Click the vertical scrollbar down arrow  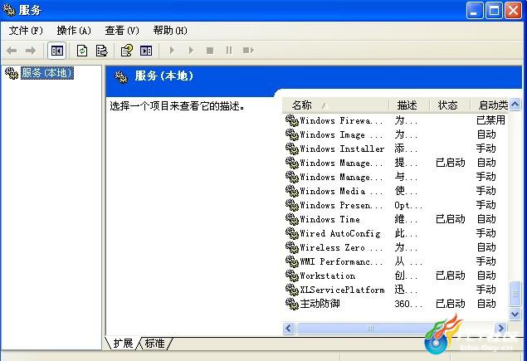(x=515, y=315)
